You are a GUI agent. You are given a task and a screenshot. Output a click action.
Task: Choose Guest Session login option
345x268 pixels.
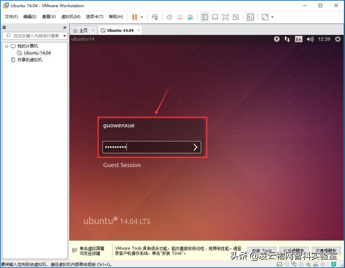tap(122, 165)
